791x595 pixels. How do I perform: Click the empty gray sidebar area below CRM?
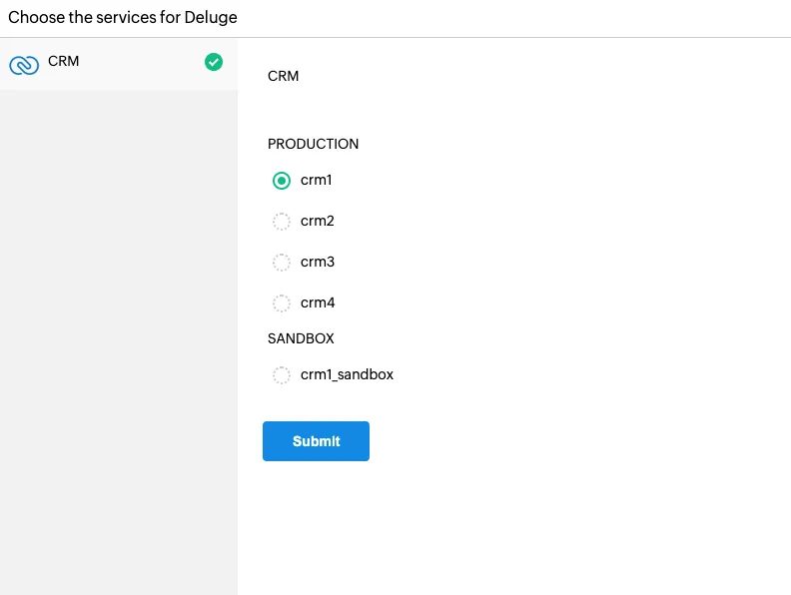[119, 342]
